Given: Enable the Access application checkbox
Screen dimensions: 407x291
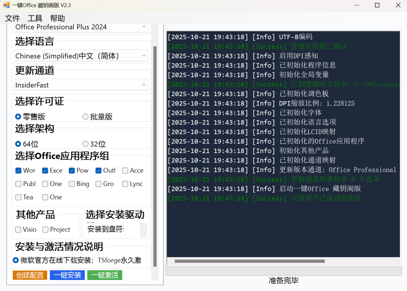Looking at the screenshot, I should tap(125, 170).
